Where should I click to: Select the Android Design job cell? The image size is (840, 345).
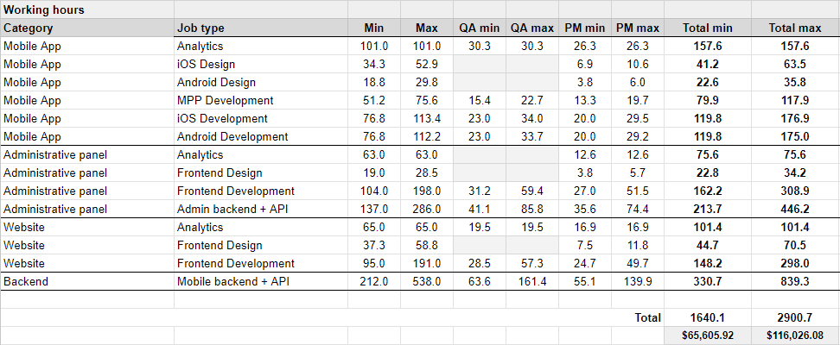[x=216, y=82]
